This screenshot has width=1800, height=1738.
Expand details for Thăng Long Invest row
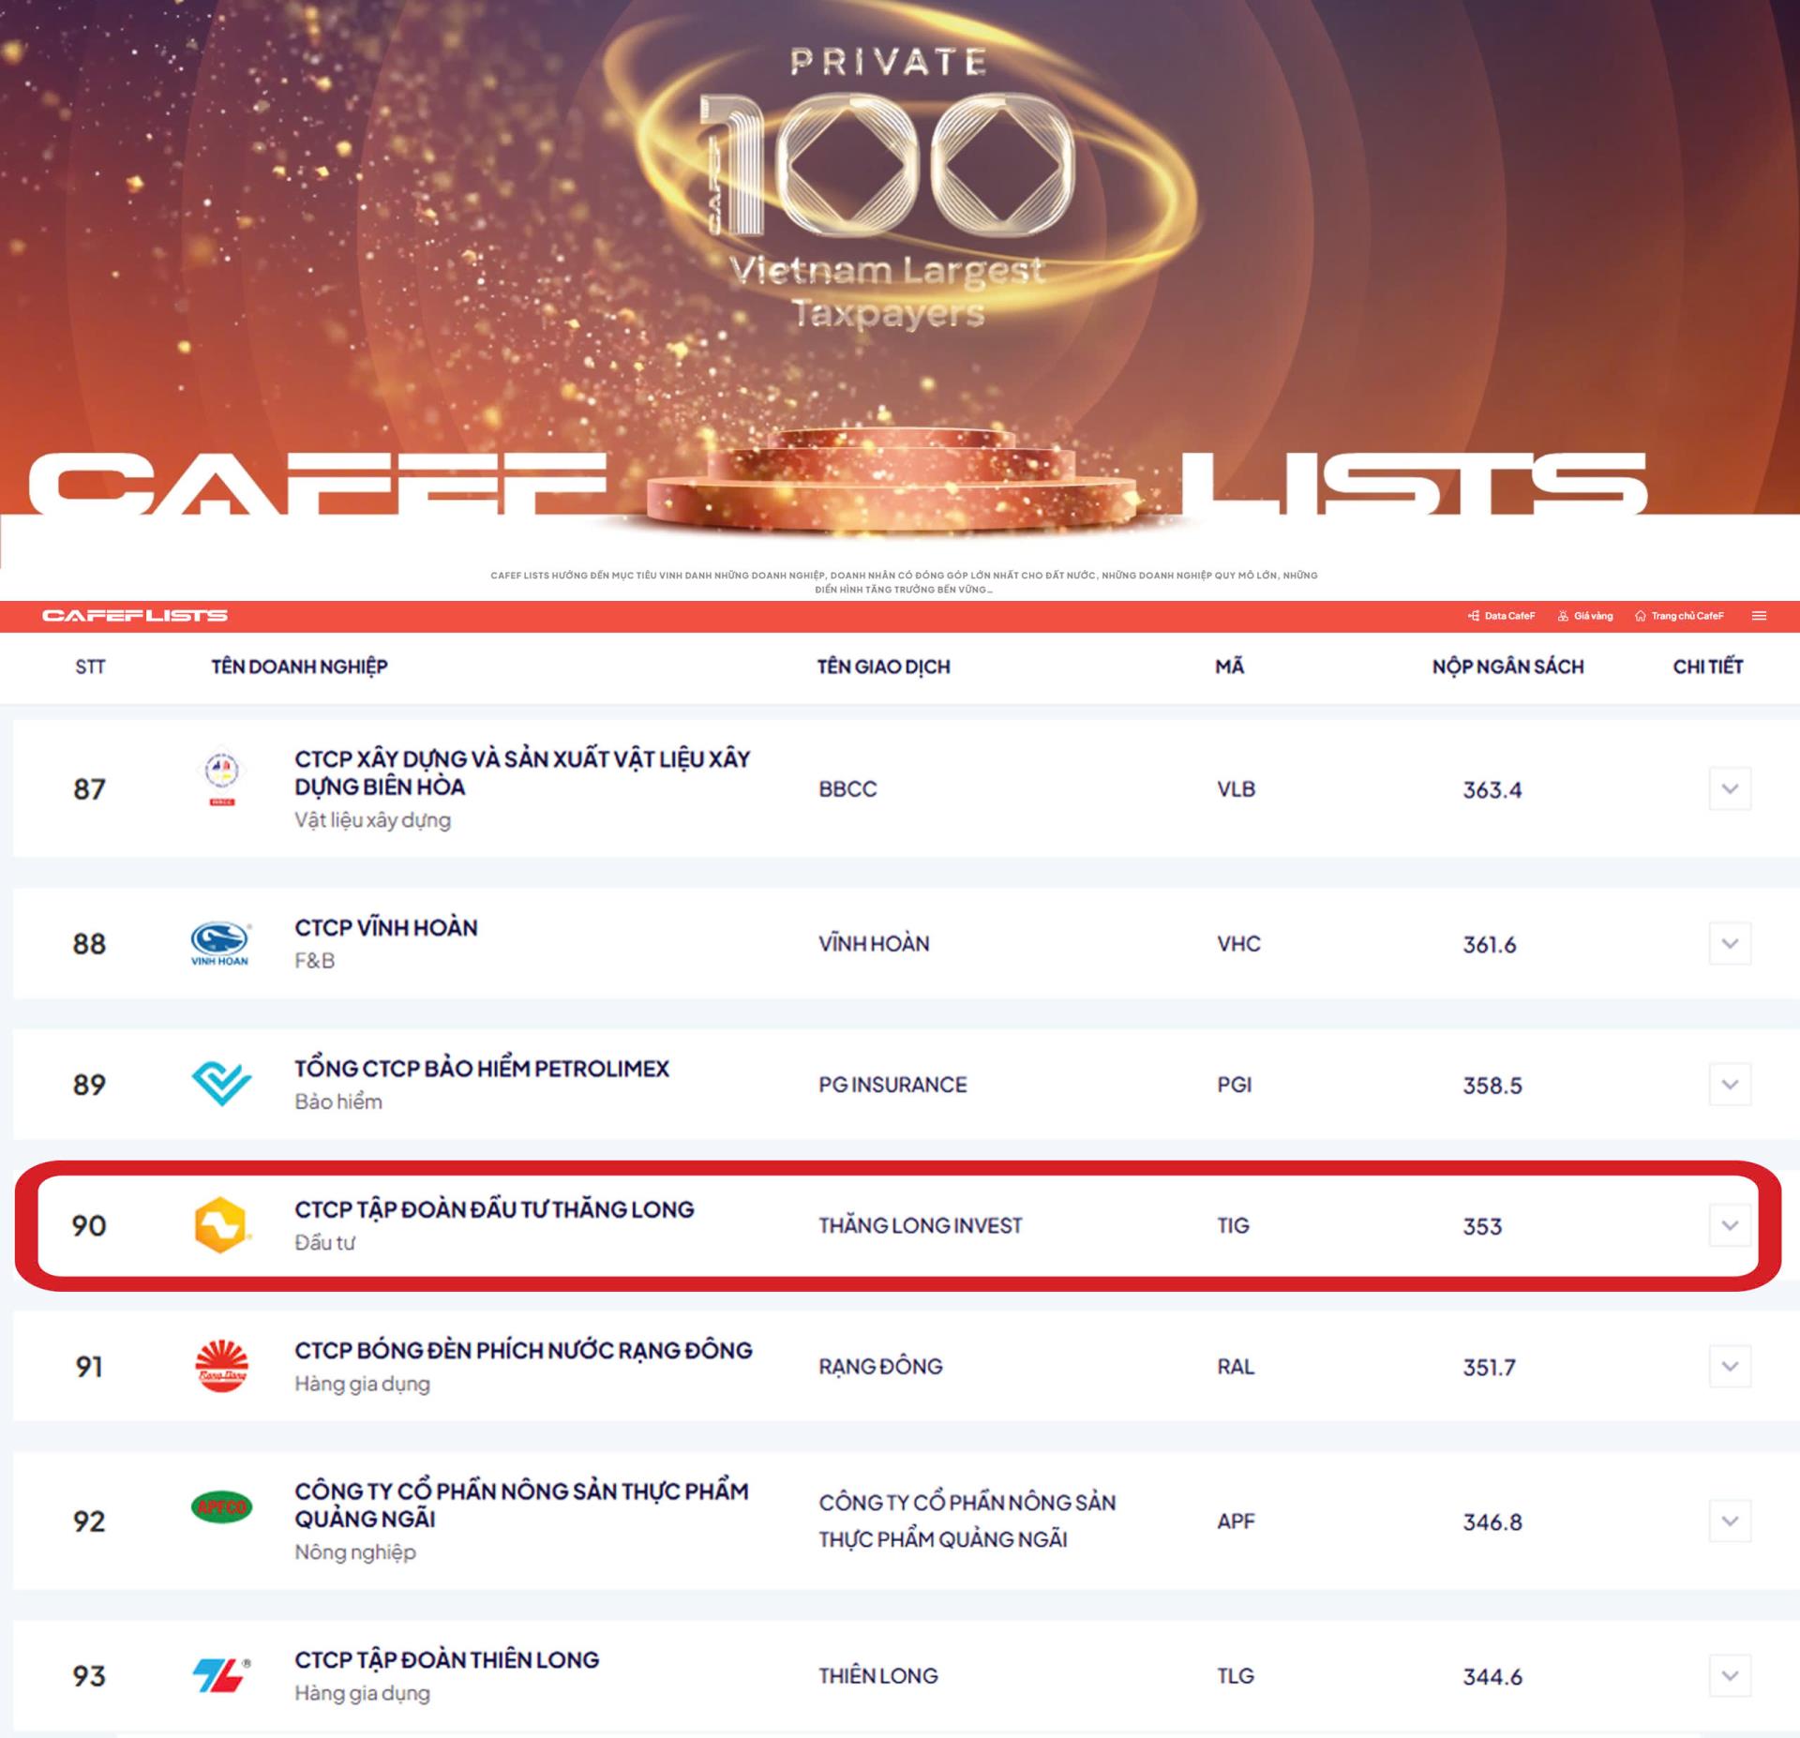1730,1225
